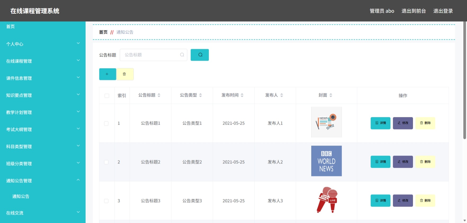Expand 在线交流 sidebar chevron
The width and height of the screenshot is (467, 223).
78,212
